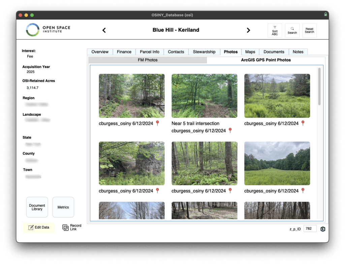Switch to the Stewardship tab
Viewport: 345px width, 264px height.
(204, 52)
